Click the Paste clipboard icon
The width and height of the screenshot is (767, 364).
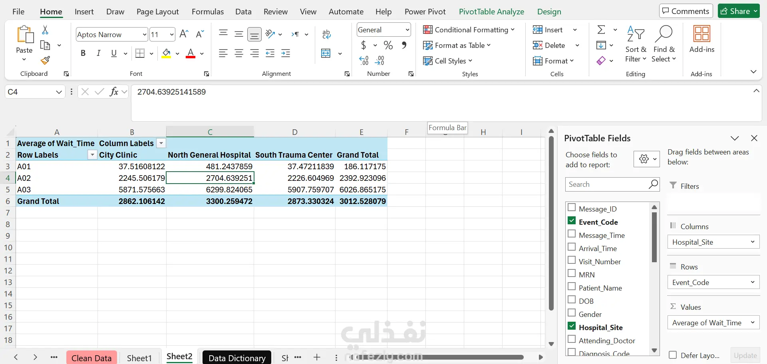25,34
